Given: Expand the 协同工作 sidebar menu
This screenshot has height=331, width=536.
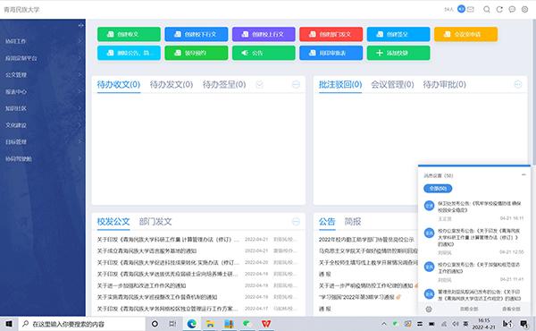Looking at the screenshot, I should click(x=43, y=41).
